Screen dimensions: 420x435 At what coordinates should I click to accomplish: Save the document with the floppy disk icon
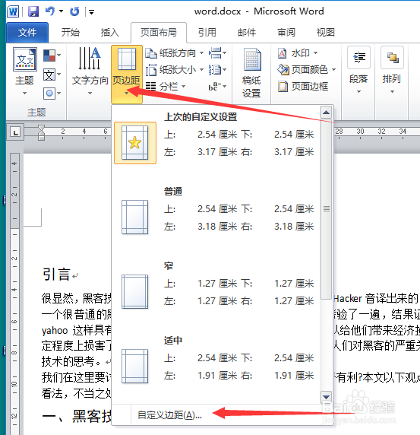tap(33, 11)
